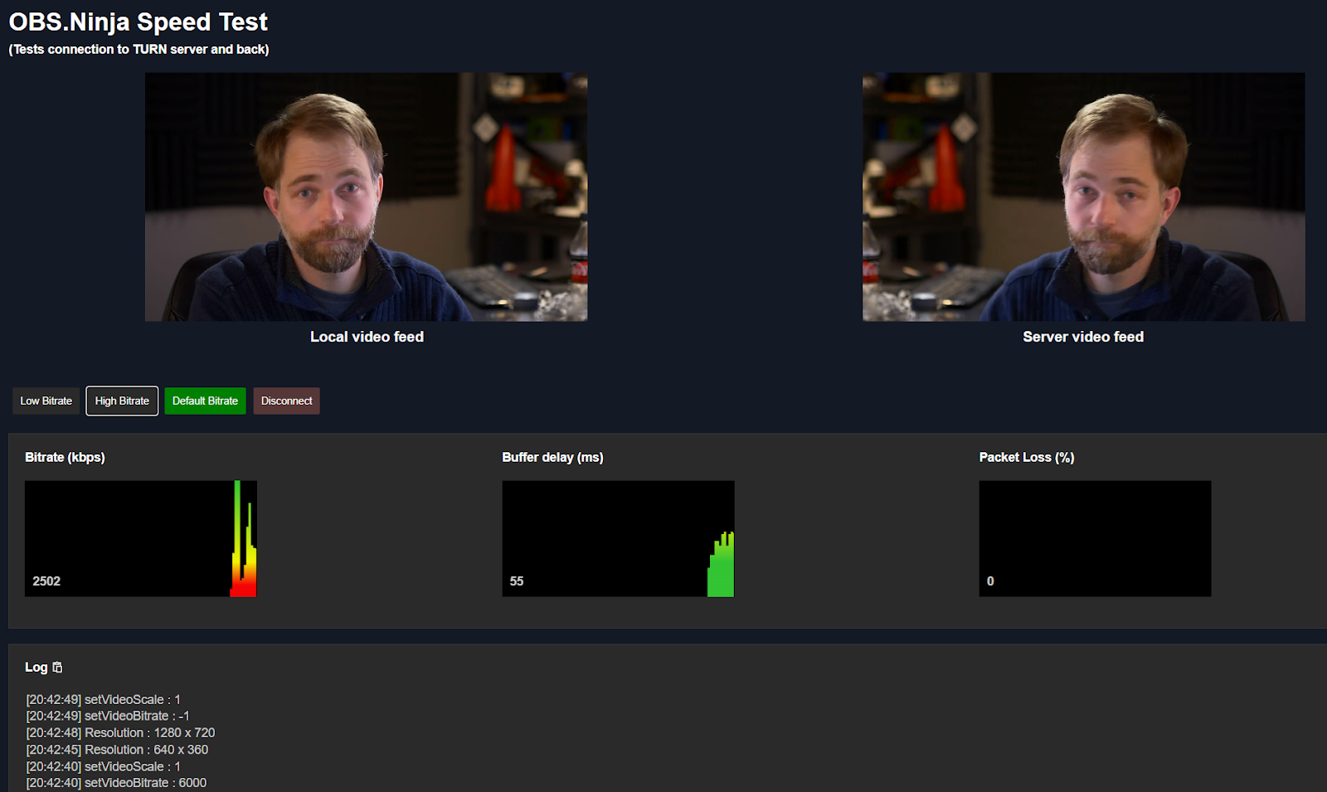Click log entry 'Resolution : 1280 x 720'
This screenshot has height=792, width=1327.
point(120,732)
